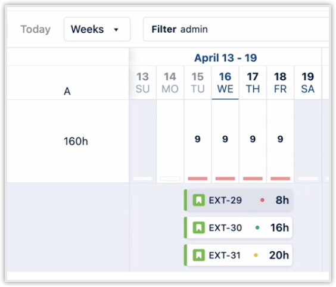
Task: Click the green status dot on EXT-30
Action: point(257,227)
